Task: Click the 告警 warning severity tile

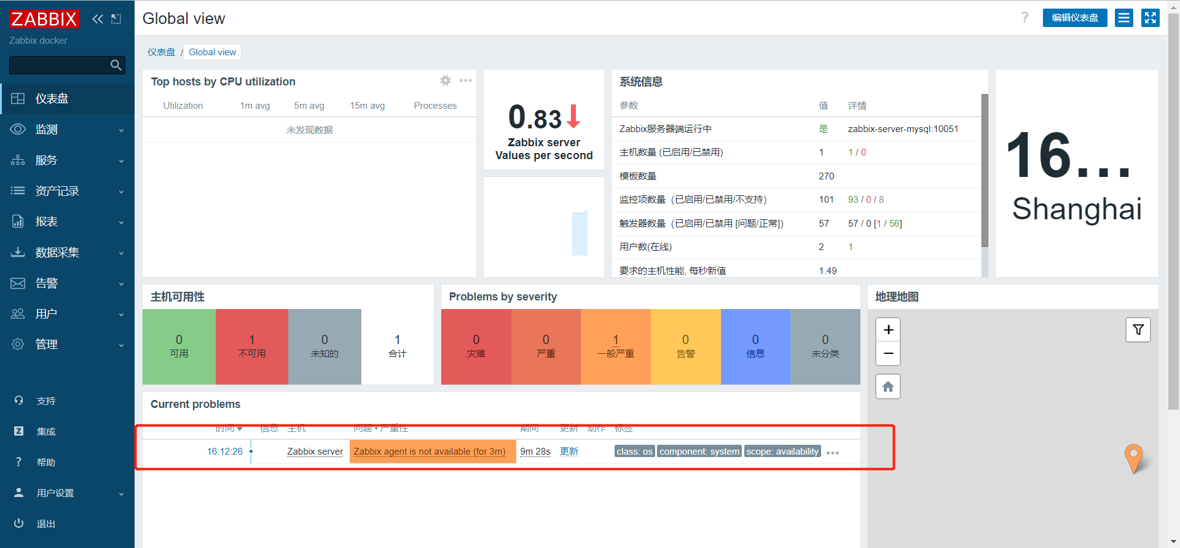Action: pos(686,346)
